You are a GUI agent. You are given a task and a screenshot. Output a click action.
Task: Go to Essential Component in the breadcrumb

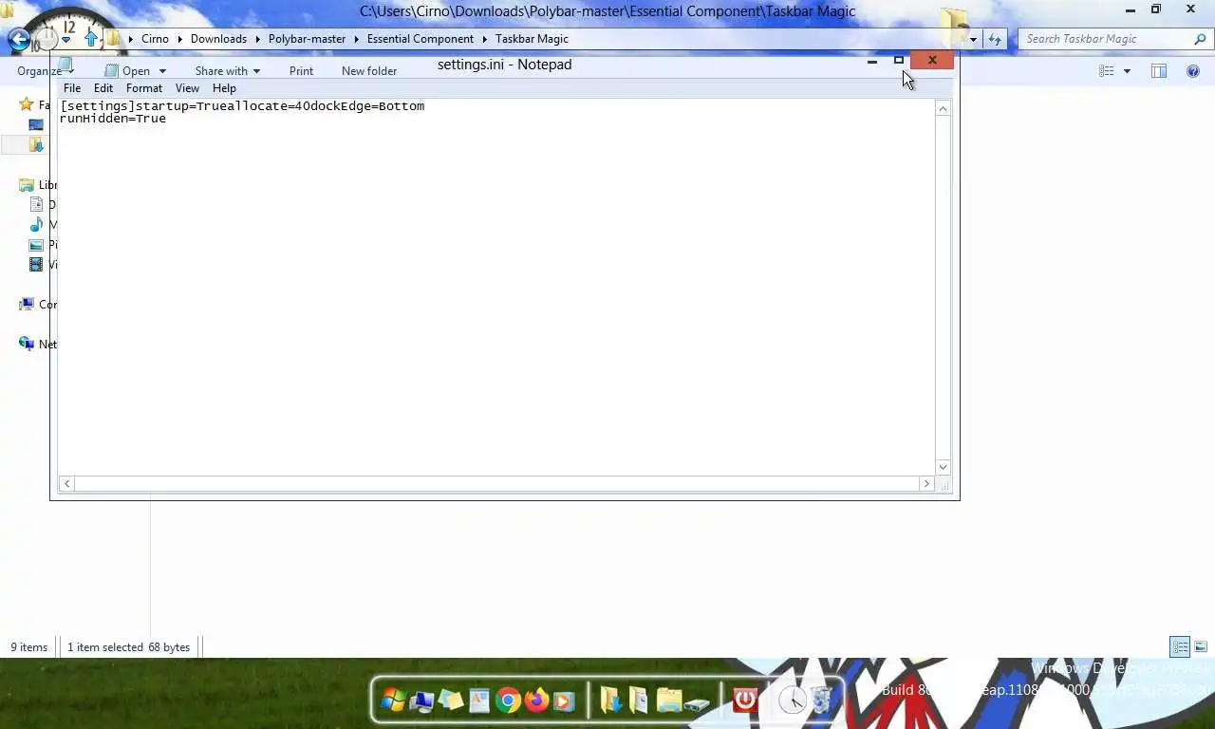(x=421, y=39)
